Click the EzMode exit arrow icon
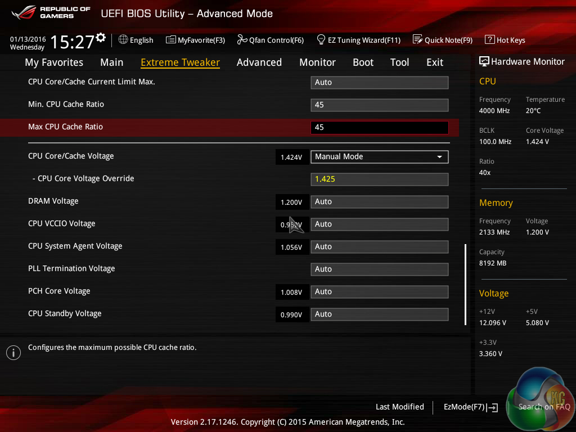 coord(493,407)
